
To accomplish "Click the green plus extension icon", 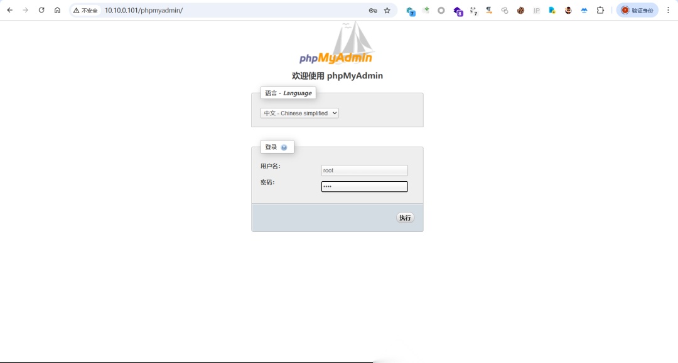I will pos(426,10).
